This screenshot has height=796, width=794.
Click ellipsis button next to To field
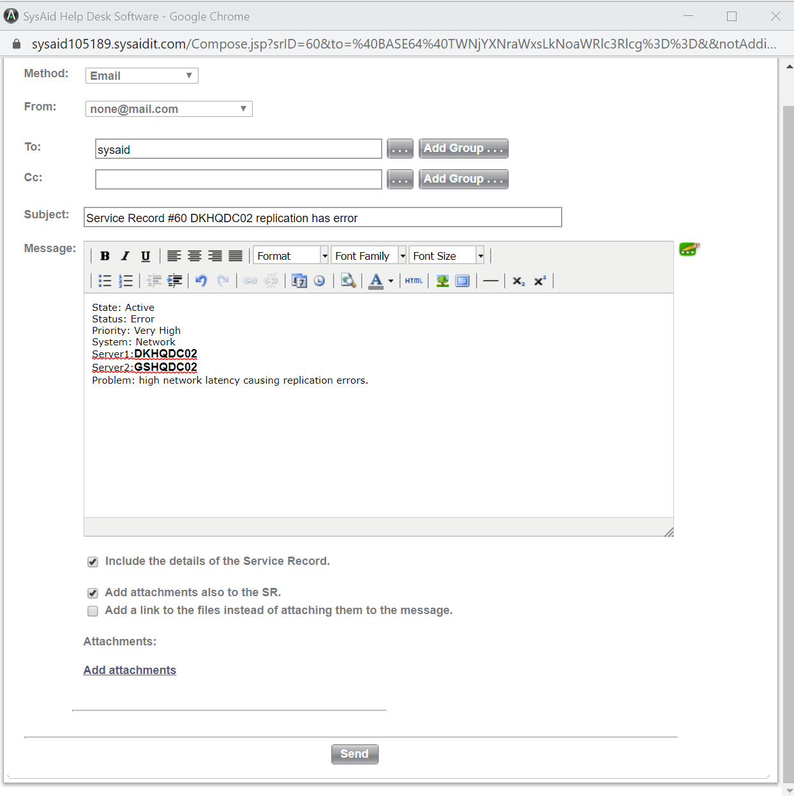pyautogui.click(x=400, y=149)
